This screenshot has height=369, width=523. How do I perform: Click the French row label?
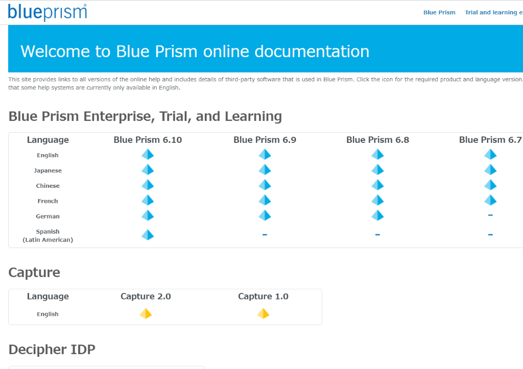tap(47, 201)
